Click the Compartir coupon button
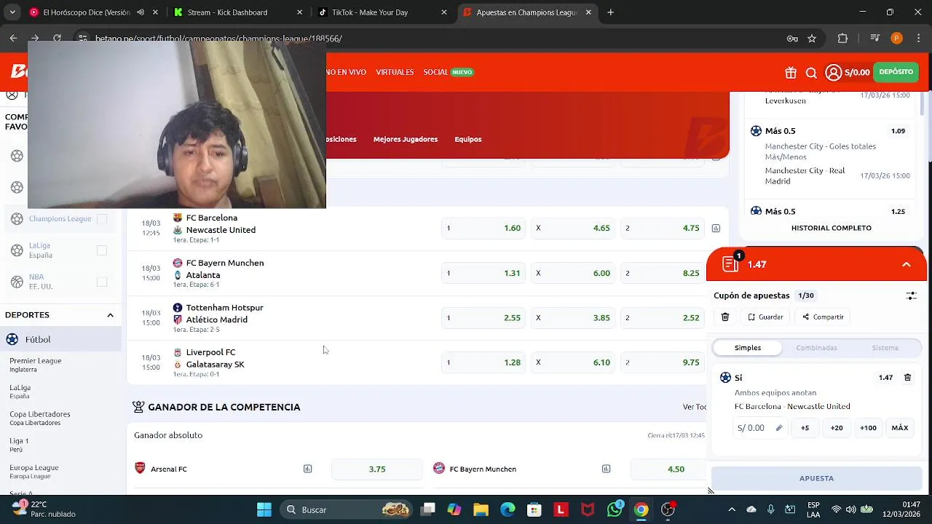 (823, 317)
